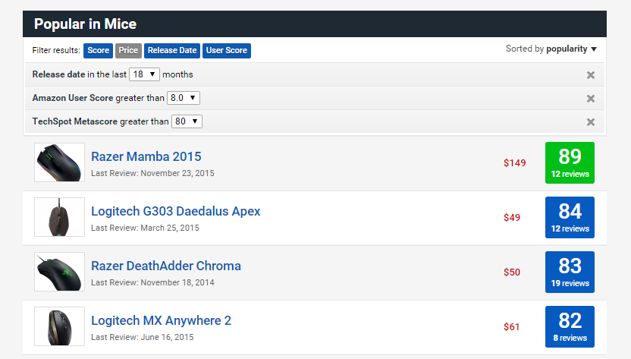Image resolution: width=631 pixels, height=359 pixels.
Task: Click the Razer DeathAdder Chroma thumbnail
Action: [x=60, y=272]
